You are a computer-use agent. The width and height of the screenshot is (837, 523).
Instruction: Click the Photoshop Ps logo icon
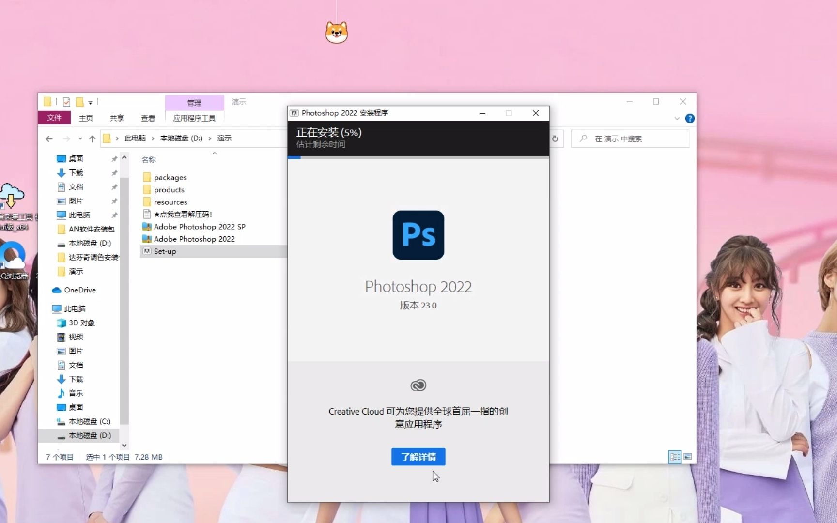(418, 235)
